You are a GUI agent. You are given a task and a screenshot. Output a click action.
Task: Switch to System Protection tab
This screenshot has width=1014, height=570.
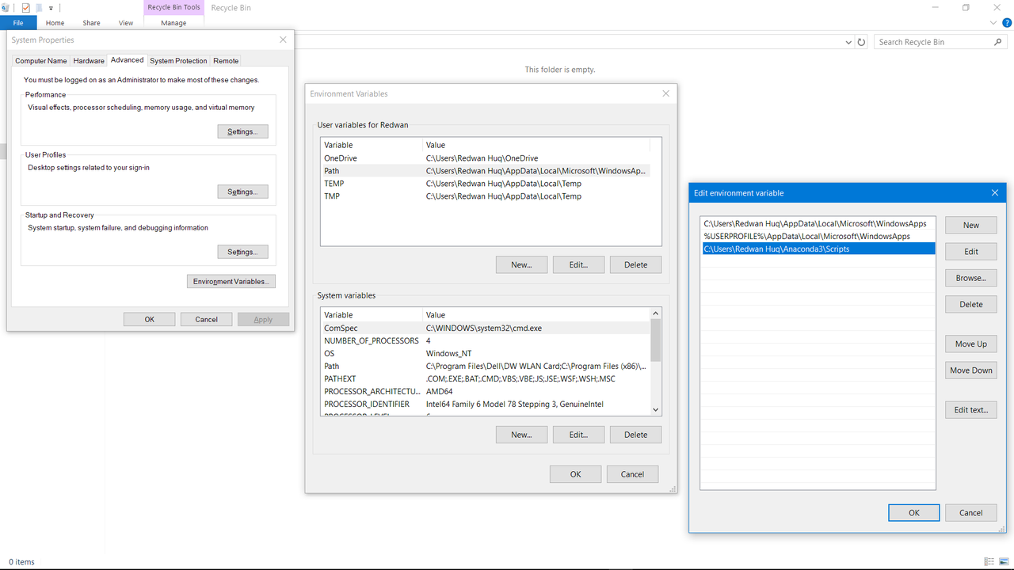[178, 61]
